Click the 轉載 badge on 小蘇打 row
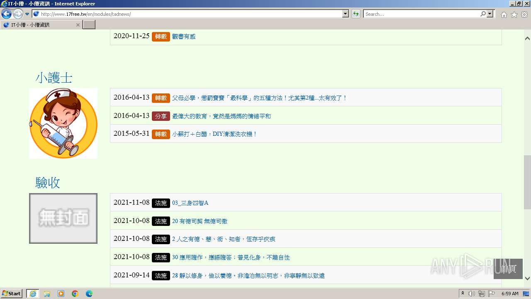The width and height of the screenshot is (531, 299). (161, 134)
